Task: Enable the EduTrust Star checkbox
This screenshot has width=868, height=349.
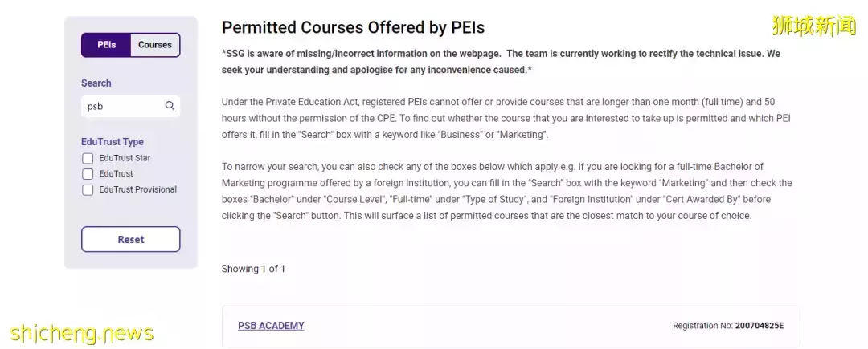Action: coord(88,159)
